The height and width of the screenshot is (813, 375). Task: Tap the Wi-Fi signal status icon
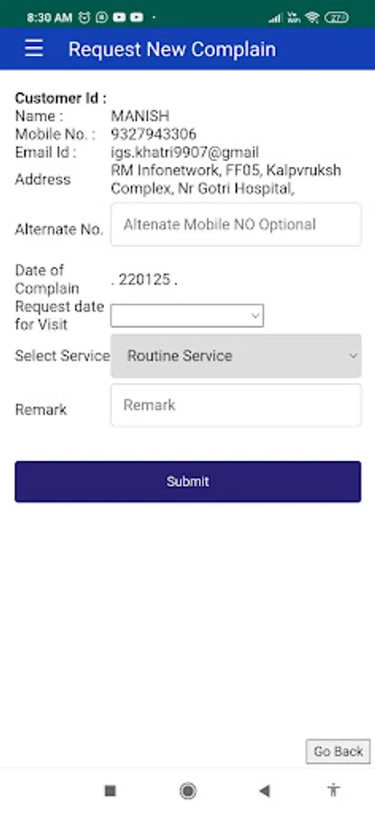(312, 18)
